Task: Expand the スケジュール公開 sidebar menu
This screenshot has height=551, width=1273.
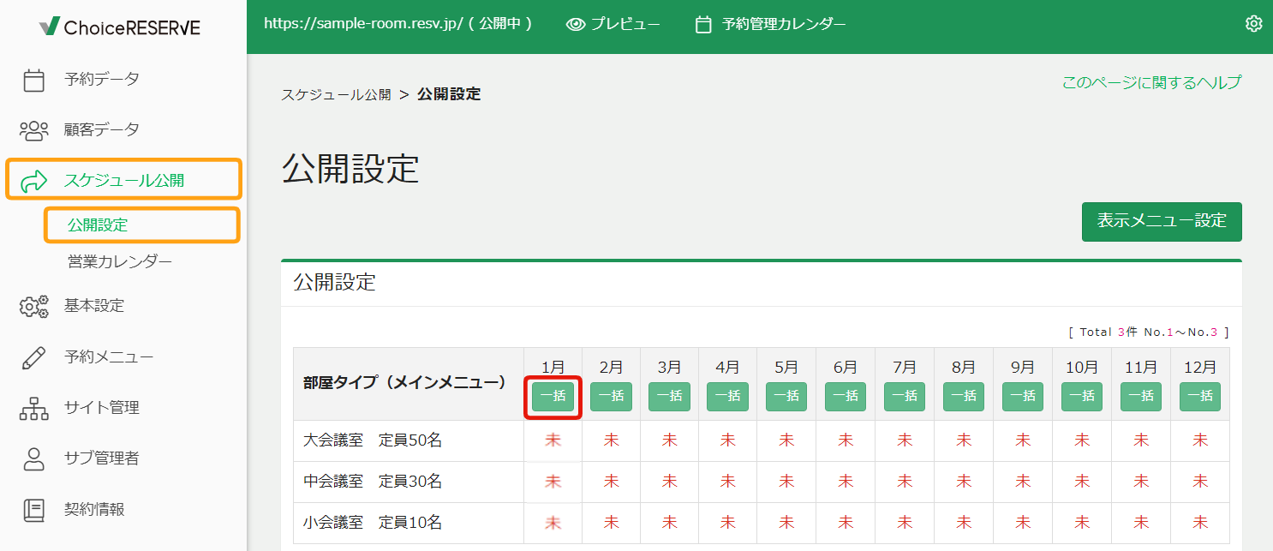Action: click(123, 180)
